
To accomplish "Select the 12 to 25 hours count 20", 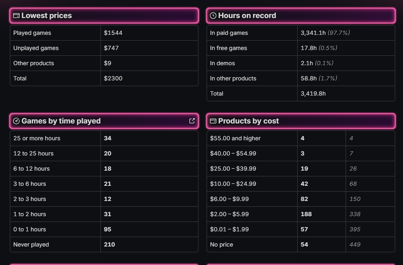I will point(107,153).
